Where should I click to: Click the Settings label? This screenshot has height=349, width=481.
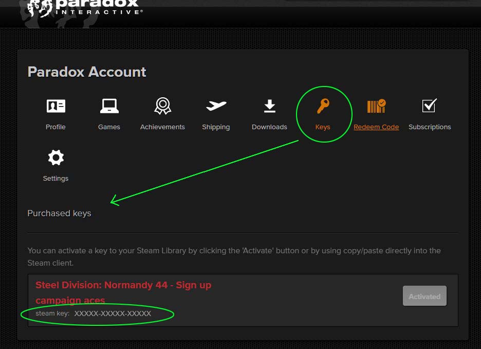point(55,179)
